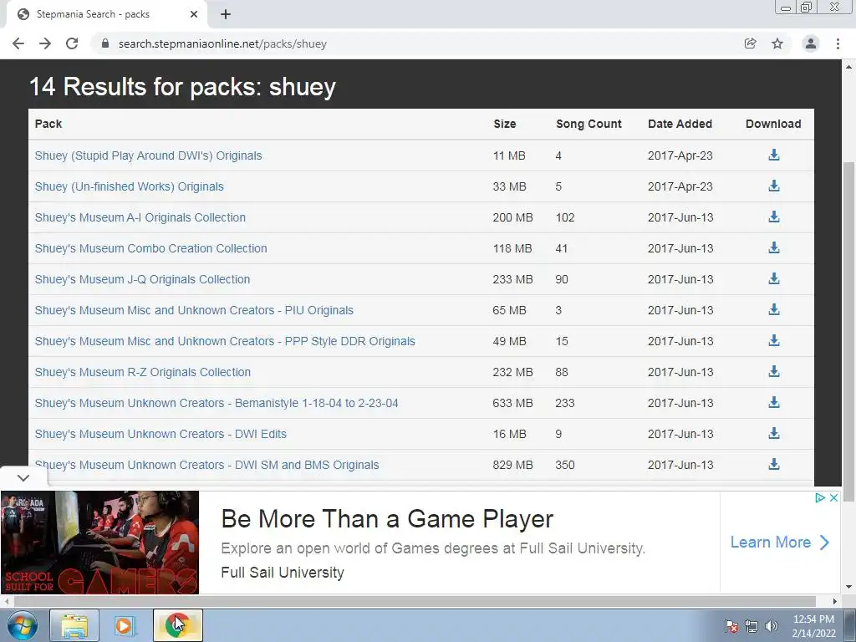The width and height of the screenshot is (856, 642).
Task: Close the Full Sail ad
Action: (833, 497)
